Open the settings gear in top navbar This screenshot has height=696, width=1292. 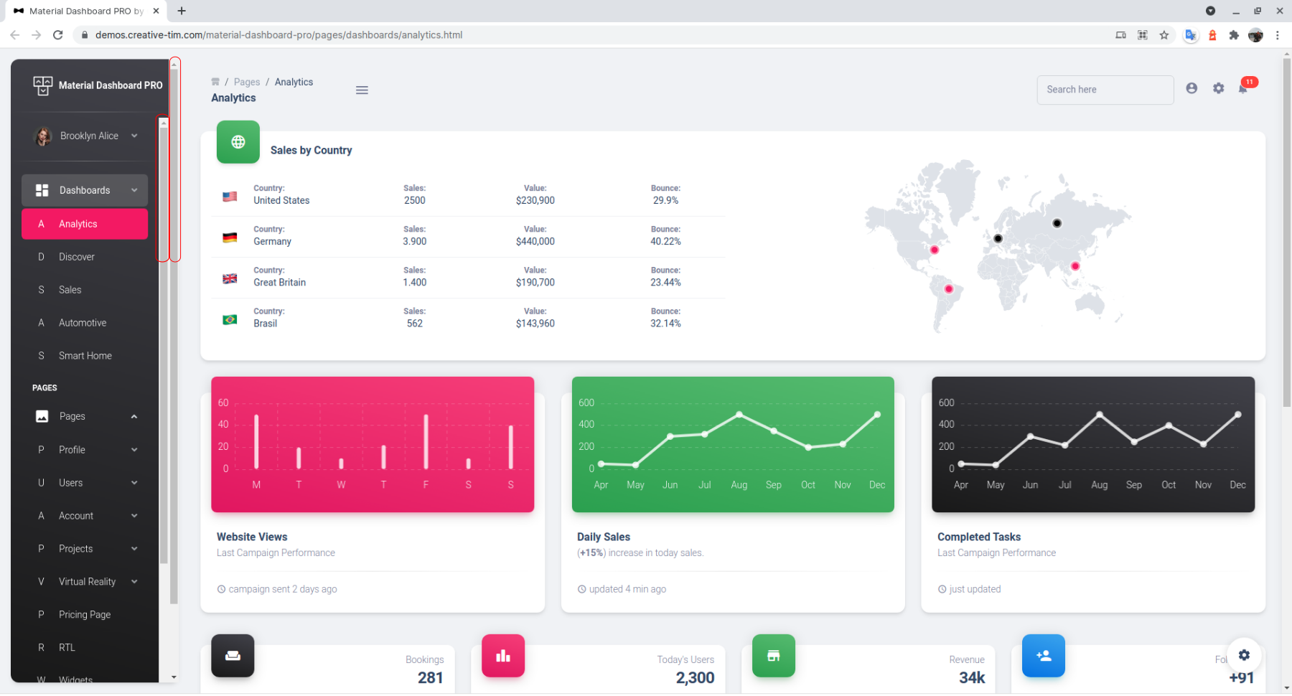pyautogui.click(x=1218, y=88)
